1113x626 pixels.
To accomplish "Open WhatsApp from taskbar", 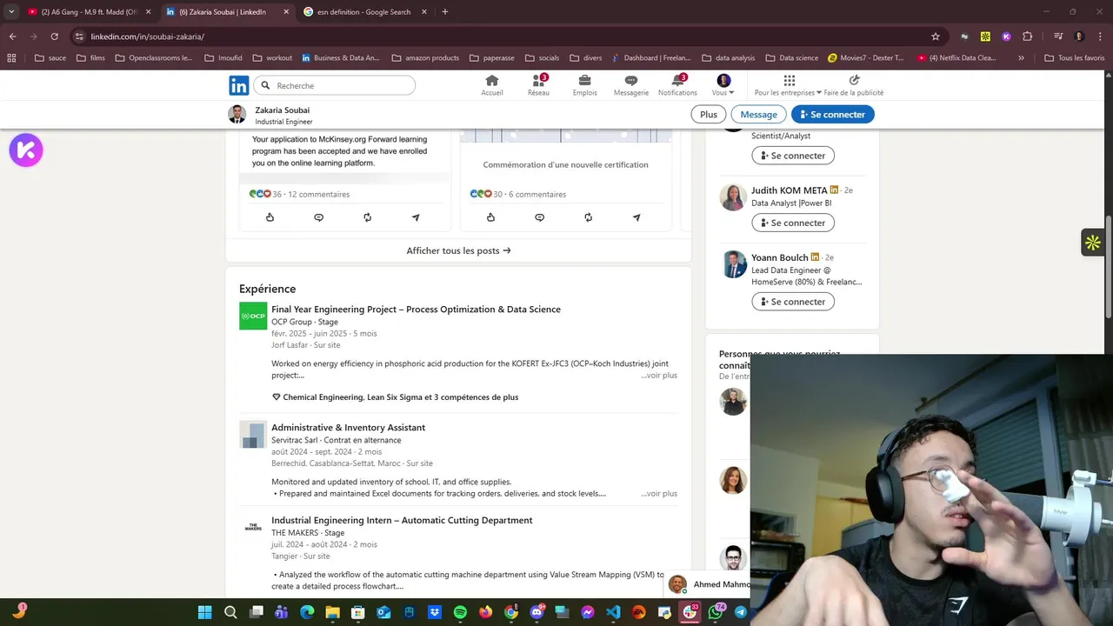I will point(716,612).
